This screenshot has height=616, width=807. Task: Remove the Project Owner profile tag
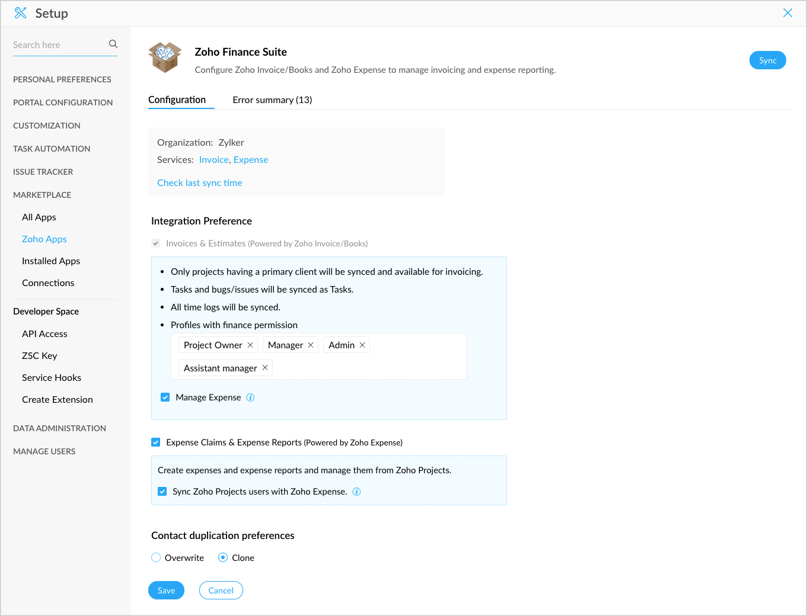pos(250,345)
